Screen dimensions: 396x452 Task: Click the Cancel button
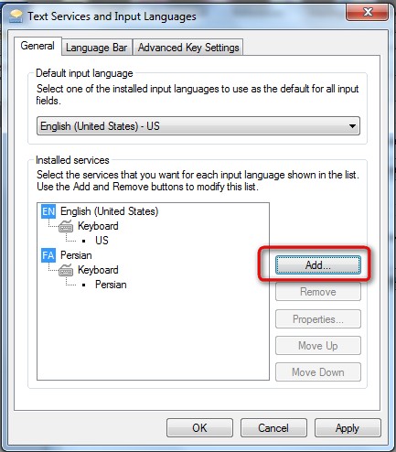[x=273, y=428]
